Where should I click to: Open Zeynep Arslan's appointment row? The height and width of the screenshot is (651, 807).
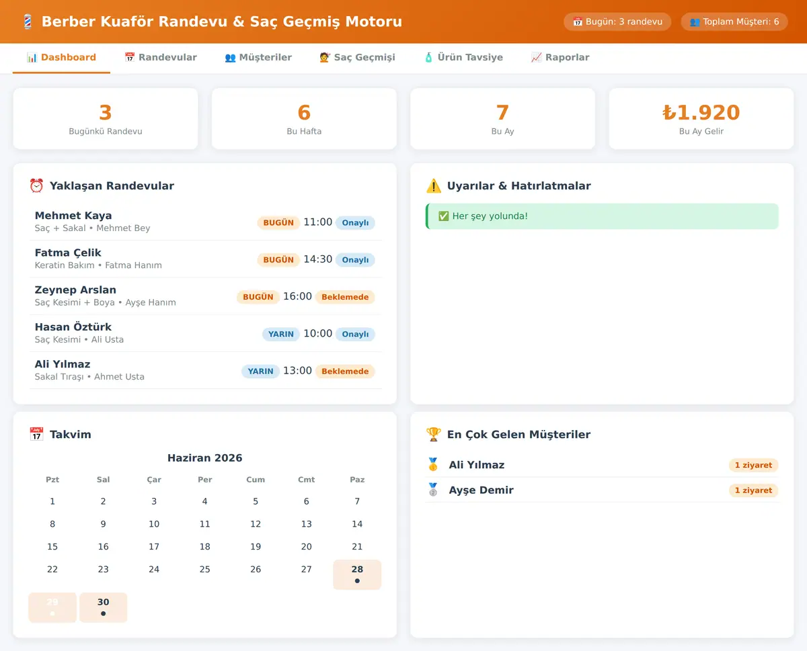click(x=205, y=296)
